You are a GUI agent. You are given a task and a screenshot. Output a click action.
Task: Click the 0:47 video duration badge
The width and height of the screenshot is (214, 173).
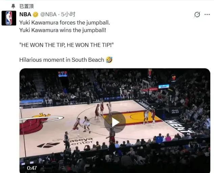pos(32,168)
